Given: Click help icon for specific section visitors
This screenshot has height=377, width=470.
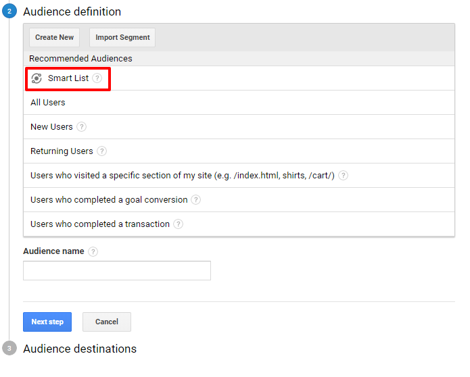Looking at the screenshot, I should pos(343,176).
